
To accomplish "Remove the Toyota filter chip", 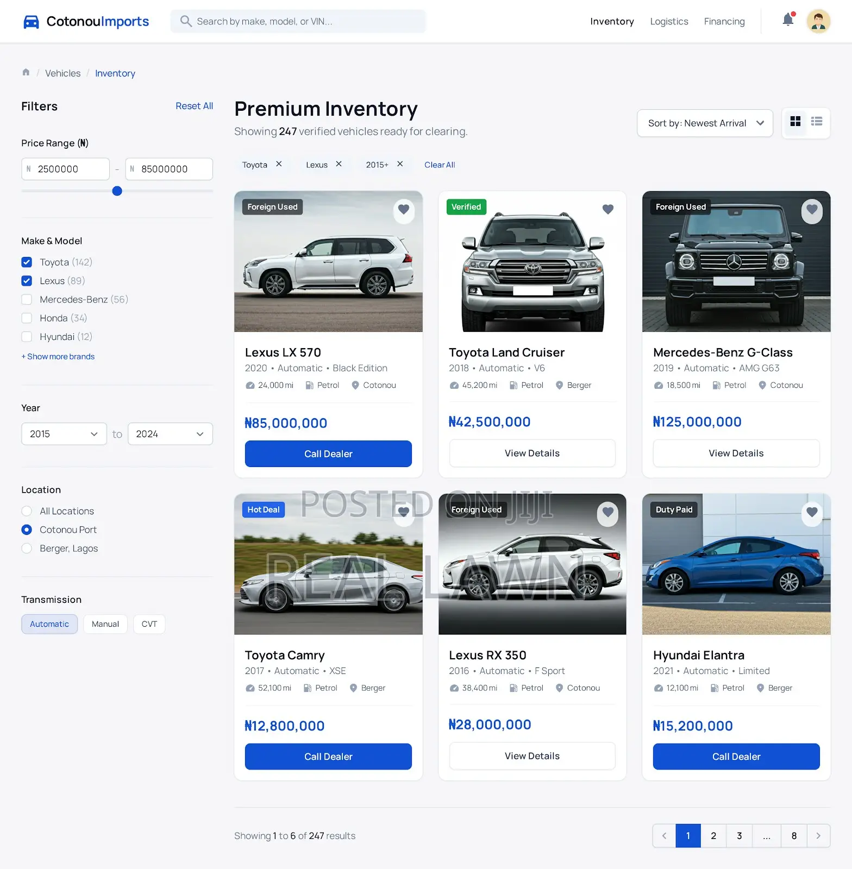I will point(279,164).
